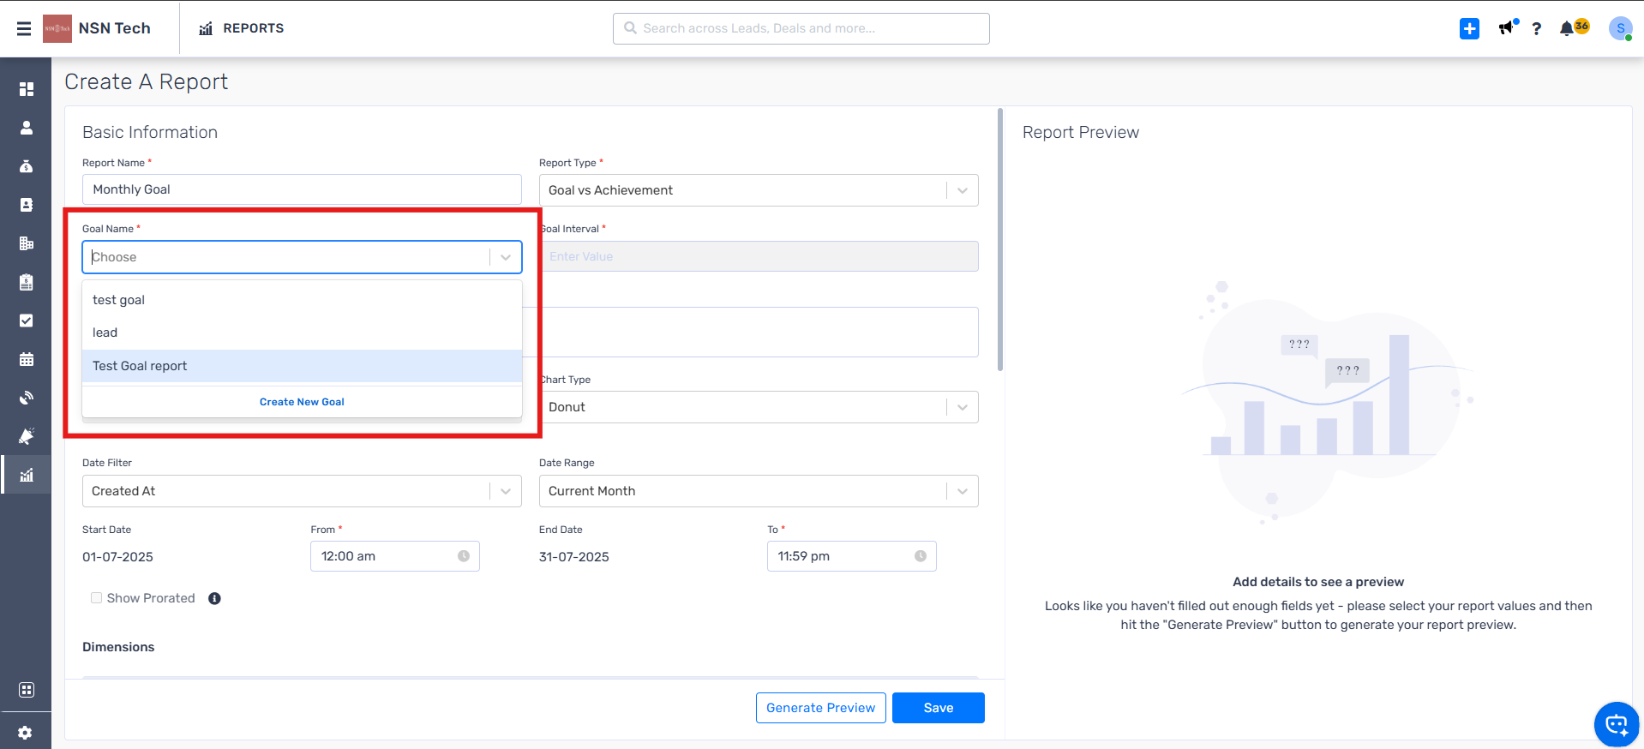The width and height of the screenshot is (1644, 749).
Task: Click the To time 11:59 pm field
Action: coord(851,556)
